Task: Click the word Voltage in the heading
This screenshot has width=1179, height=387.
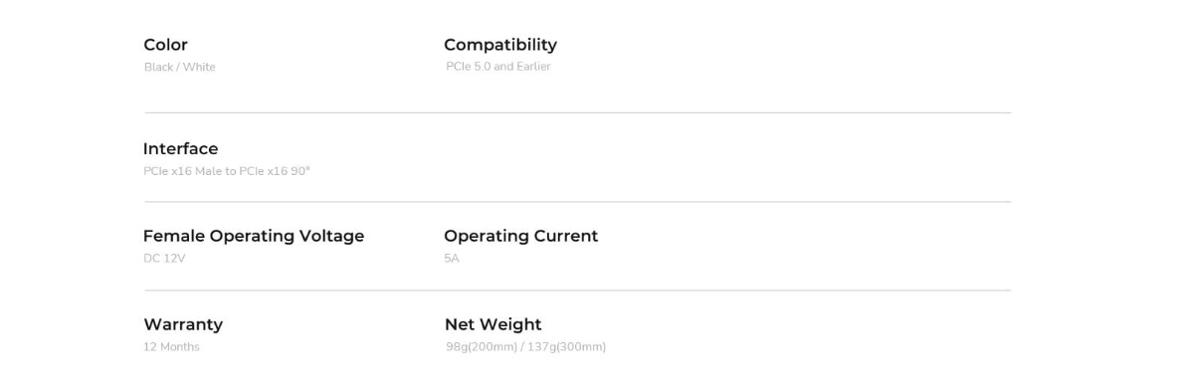Action: click(x=331, y=236)
